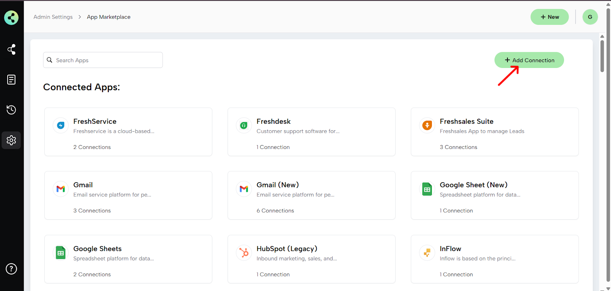The image size is (611, 291).
Task: Open the HubSpot (Legacy) card title
Action: pos(287,249)
